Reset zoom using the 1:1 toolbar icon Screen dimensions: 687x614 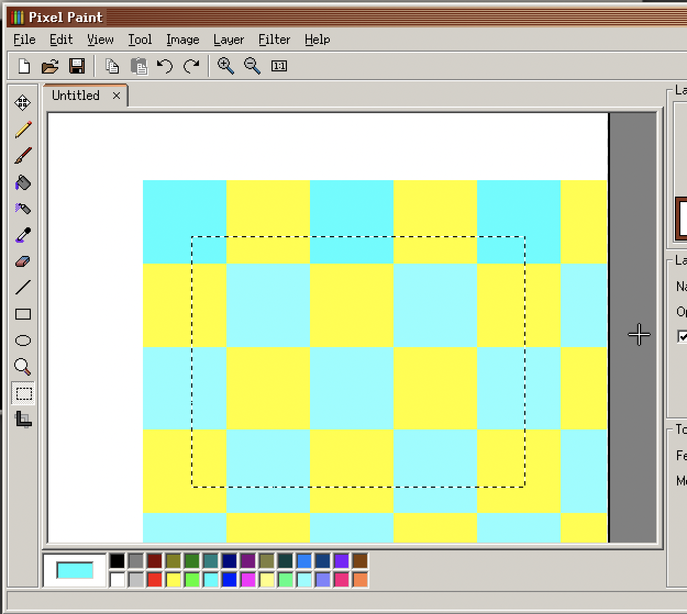279,66
